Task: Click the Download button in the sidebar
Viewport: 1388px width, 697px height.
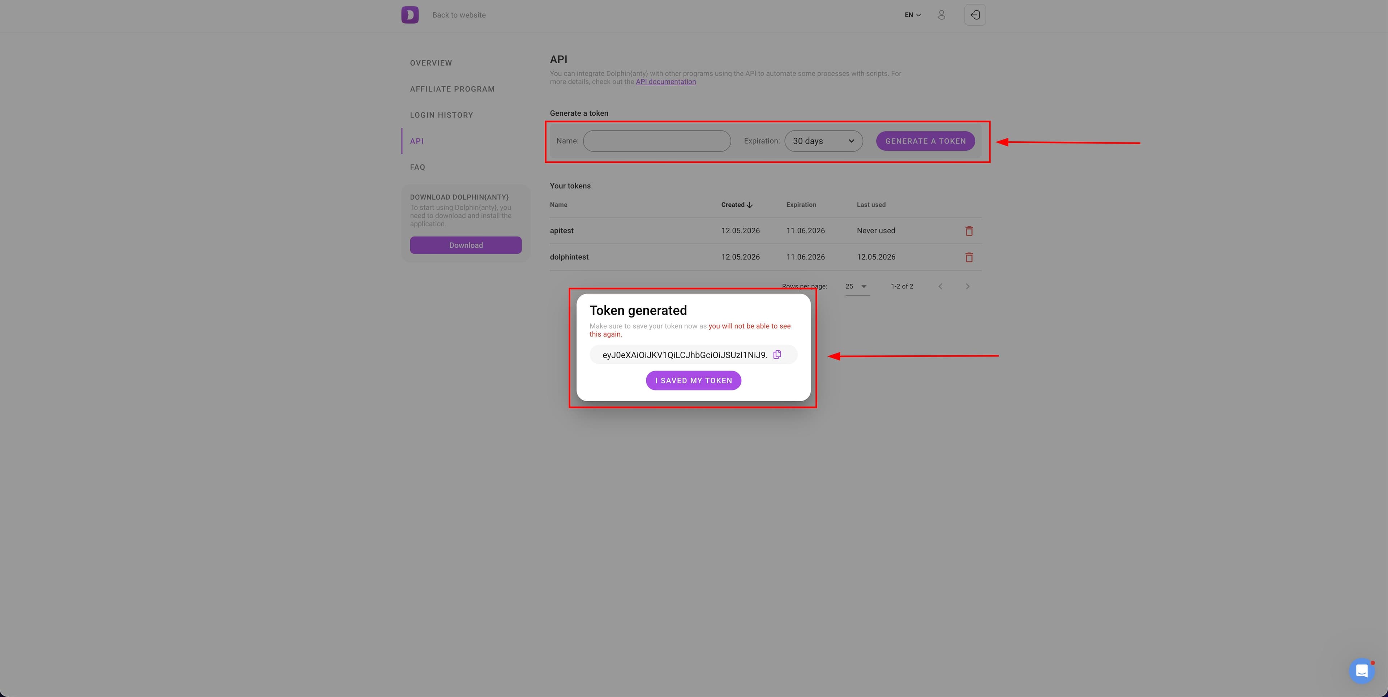Action: pos(466,245)
